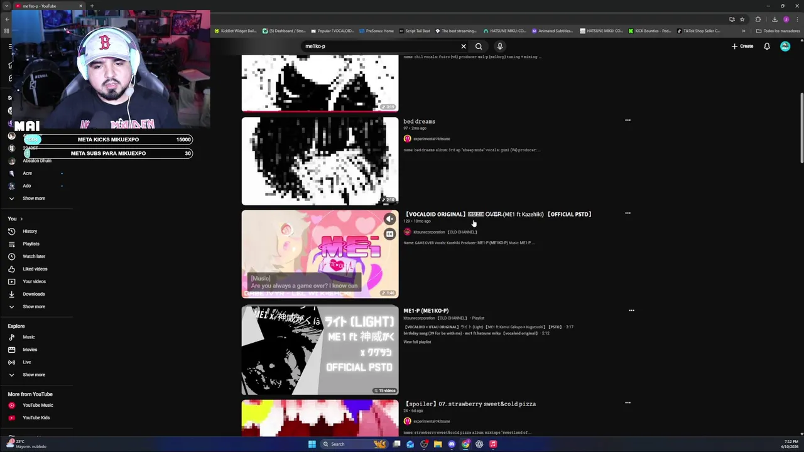This screenshot has height=452, width=804.
Task: Open YouTube Music link
Action: coord(38,406)
